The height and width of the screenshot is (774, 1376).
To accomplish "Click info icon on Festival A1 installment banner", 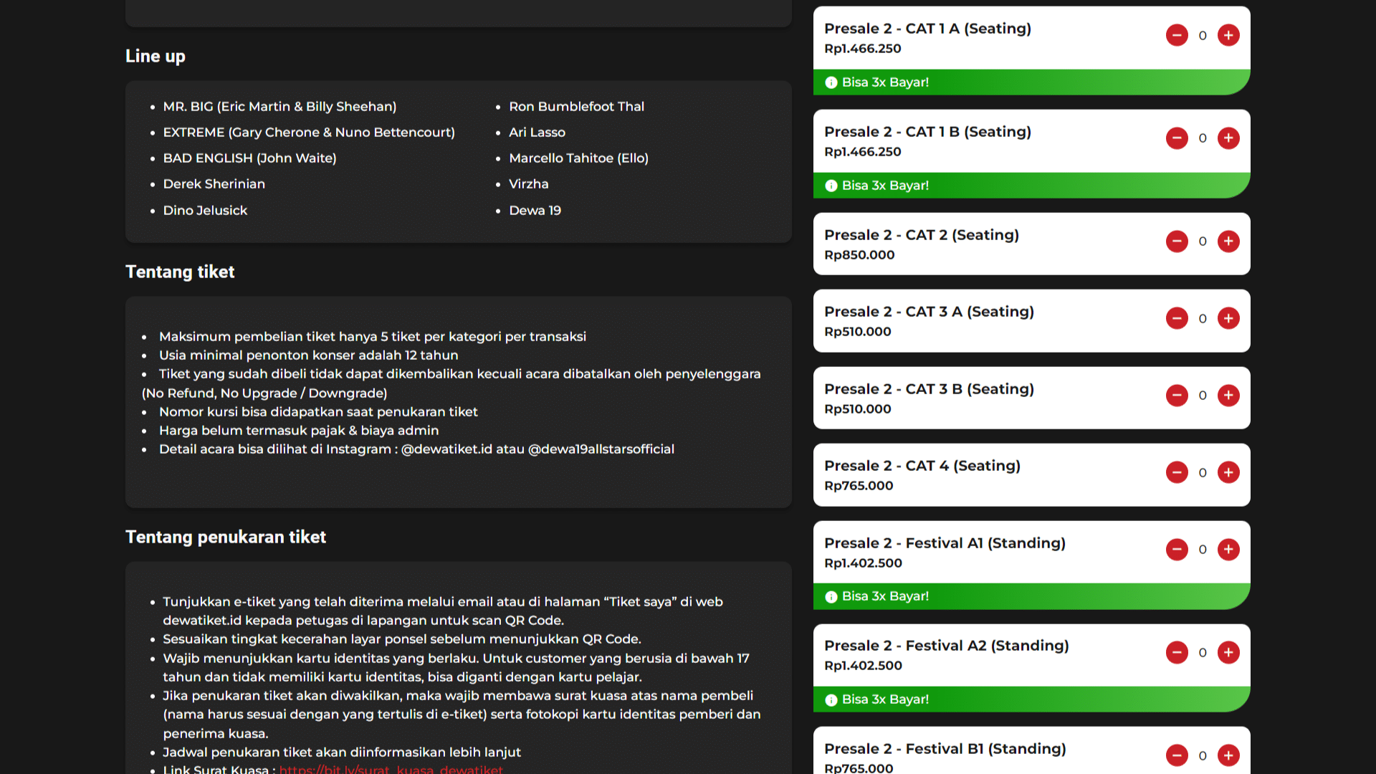I will pyautogui.click(x=831, y=596).
